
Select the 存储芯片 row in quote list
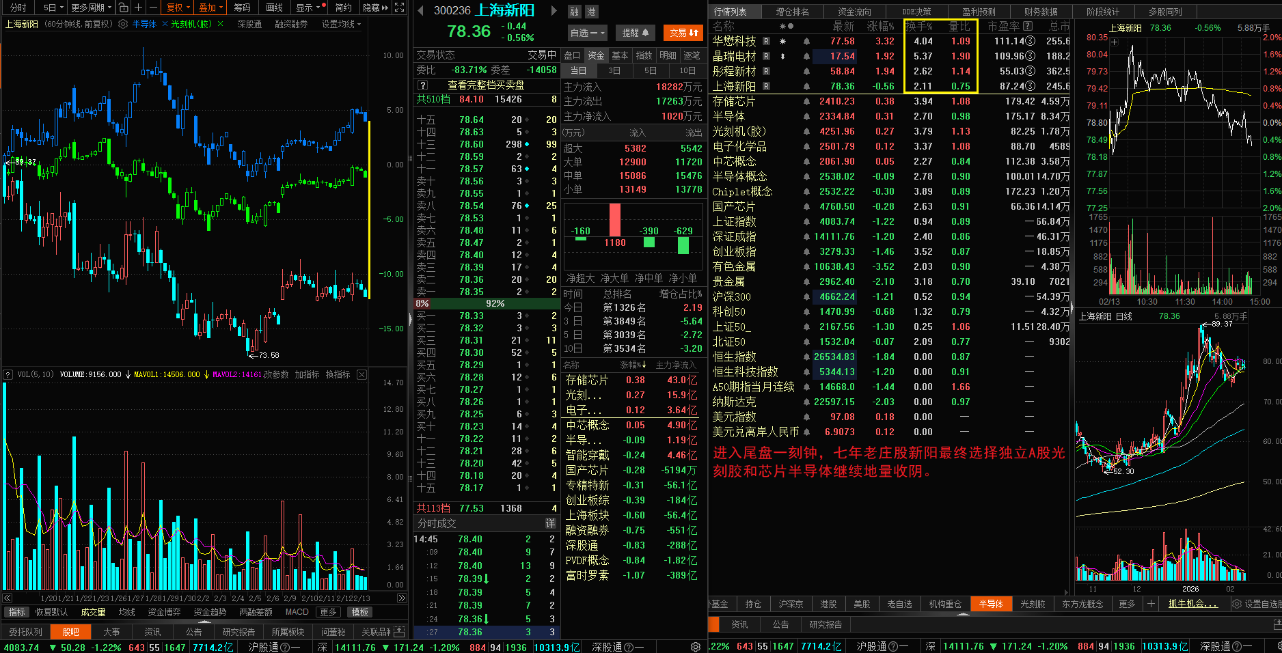[889, 102]
